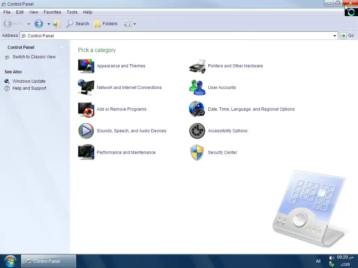Collapse the Control Panel sidebar section
Image resolution: width=358 pixels, height=268 pixels.
click(62, 47)
